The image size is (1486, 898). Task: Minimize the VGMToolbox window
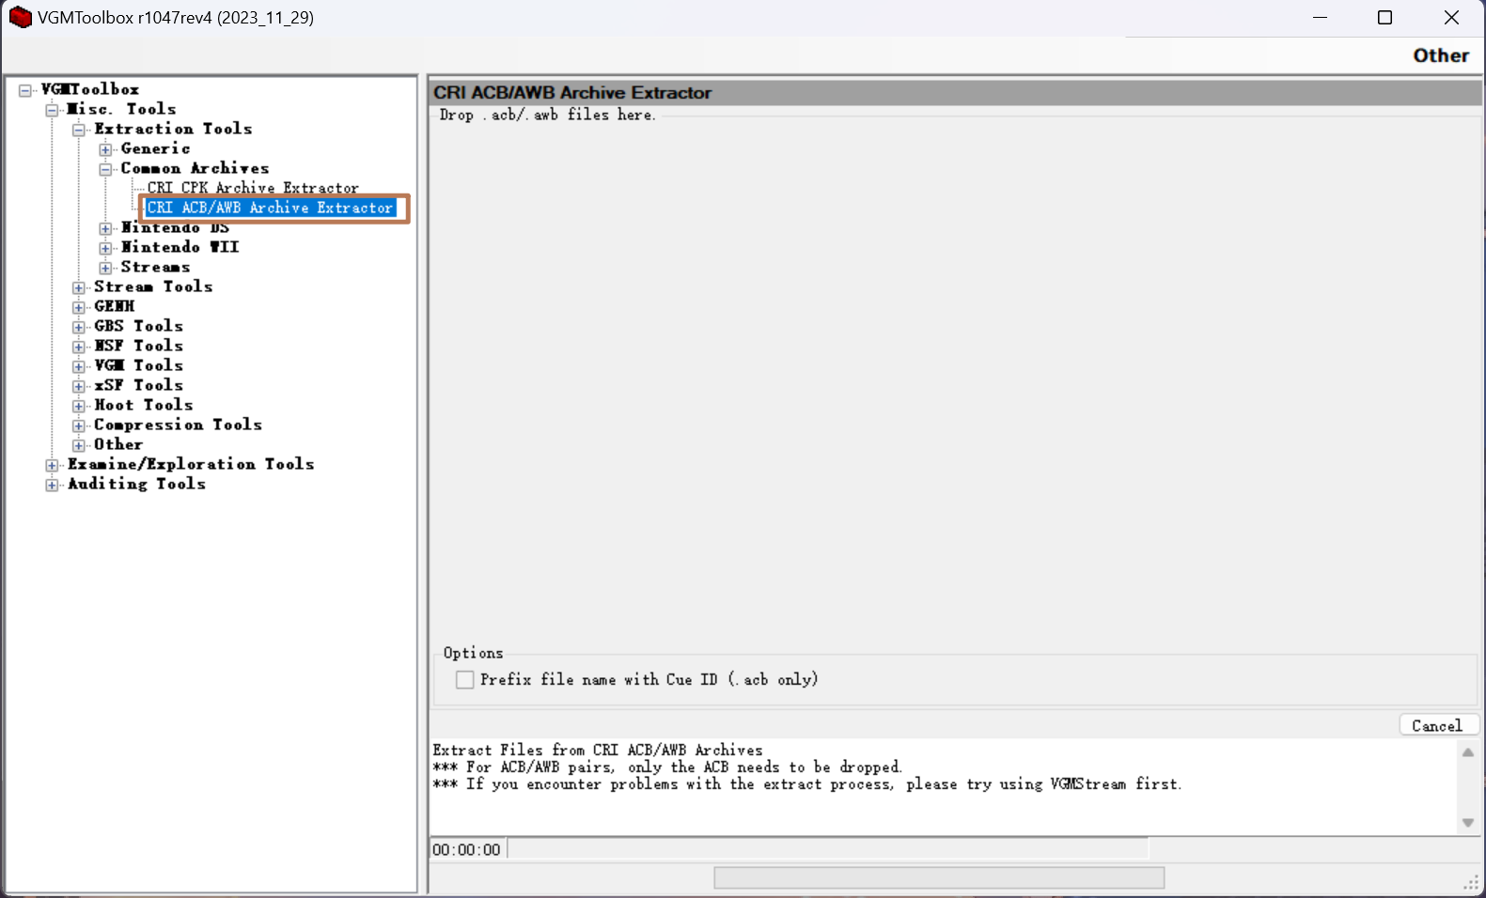[x=1320, y=18]
